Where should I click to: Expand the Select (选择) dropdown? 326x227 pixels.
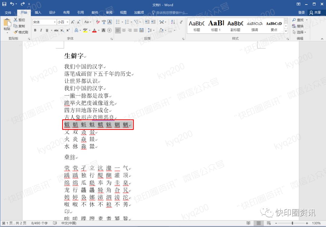pyautogui.click(x=305, y=32)
